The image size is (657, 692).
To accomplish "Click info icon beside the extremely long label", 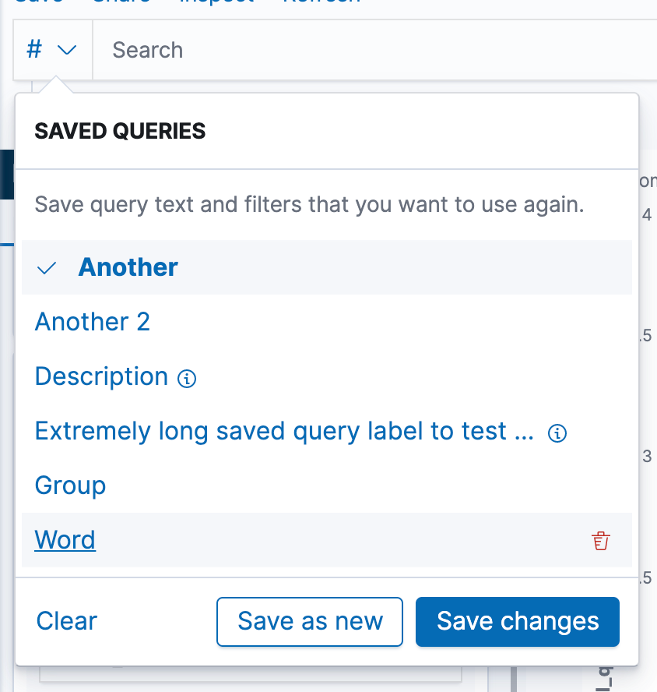I will 557,433.
